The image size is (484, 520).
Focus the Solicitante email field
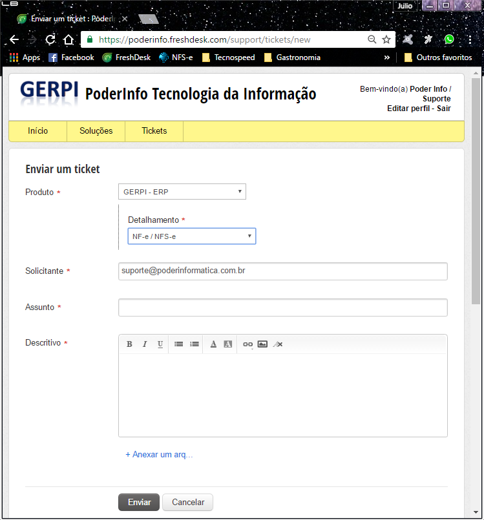[283, 271]
